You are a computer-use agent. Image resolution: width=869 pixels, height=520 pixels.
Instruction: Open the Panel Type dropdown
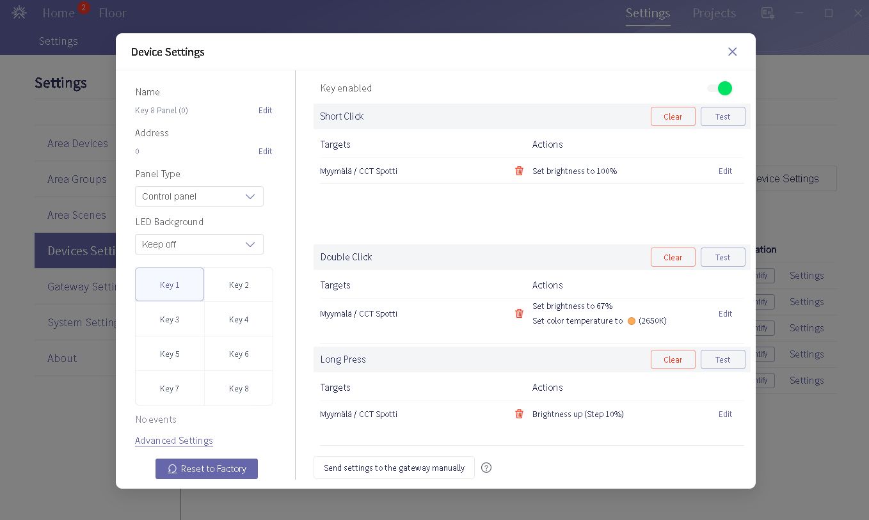[x=199, y=196]
